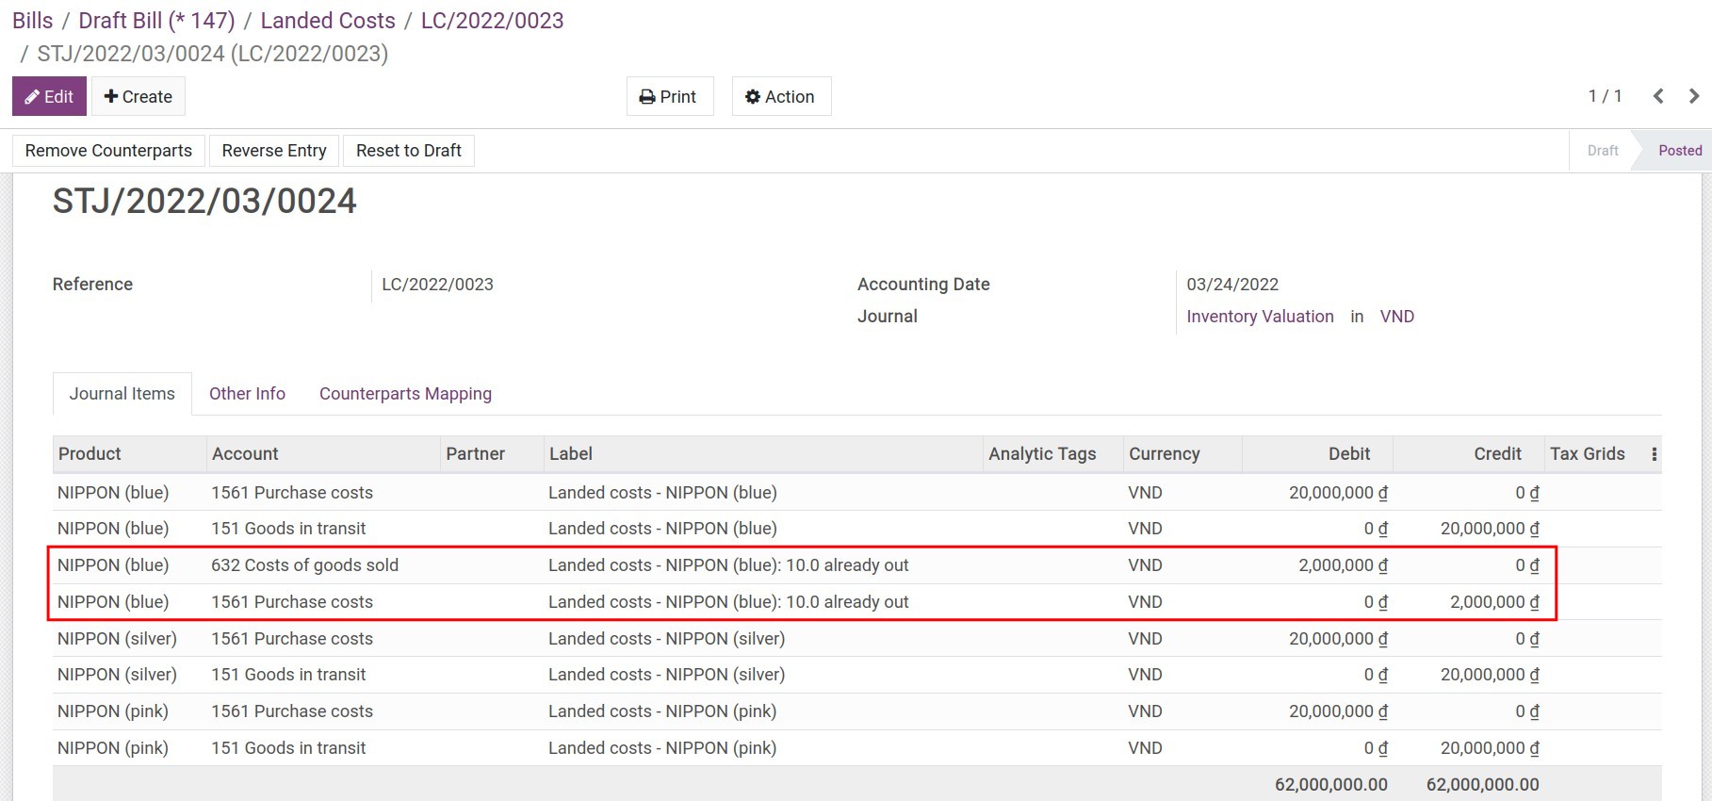The width and height of the screenshot is (1712, 801).
Task: Open the Action gear menu
Action: click(x=780, y=96)
